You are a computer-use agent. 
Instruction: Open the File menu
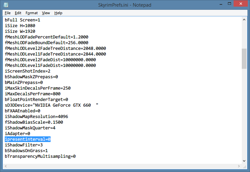point(8,13)
